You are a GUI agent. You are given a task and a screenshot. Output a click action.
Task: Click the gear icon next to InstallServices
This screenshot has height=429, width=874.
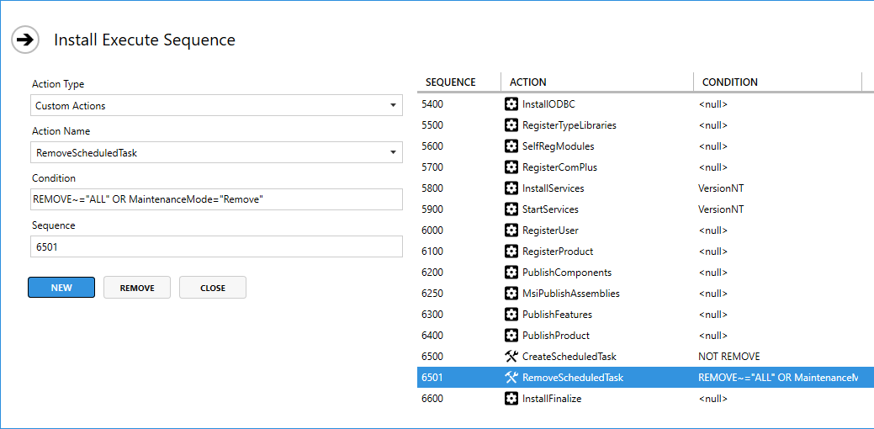click(x=511, y=188)
